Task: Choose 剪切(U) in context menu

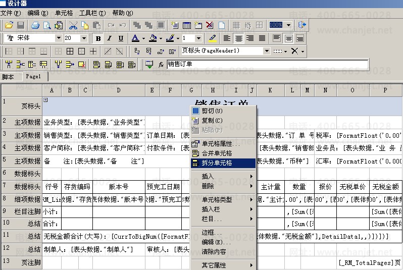Action: coord(223,111)
